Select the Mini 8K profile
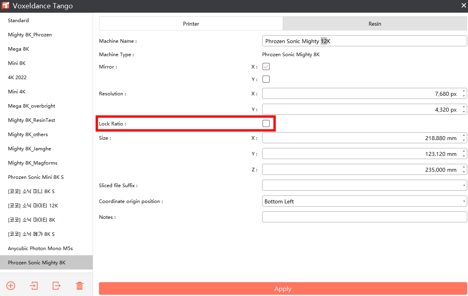 [x=46, y=63]
